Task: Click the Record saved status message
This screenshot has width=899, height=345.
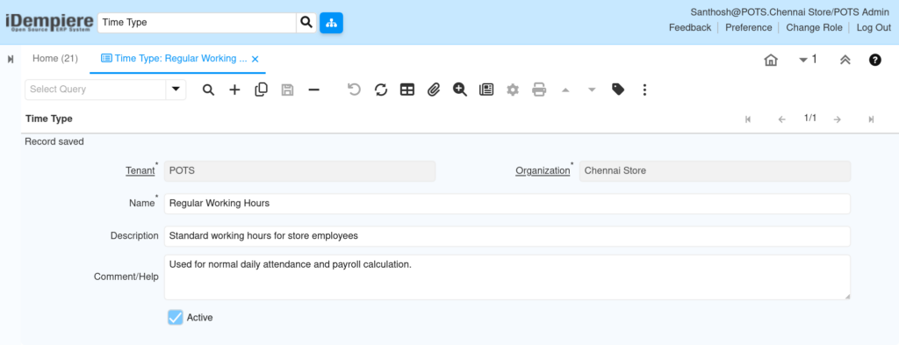Action: click(54, 141)
